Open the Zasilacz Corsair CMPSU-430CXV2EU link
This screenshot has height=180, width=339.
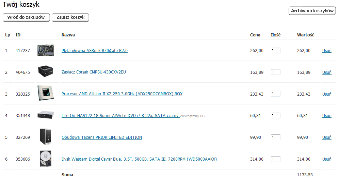coord(94,72)
